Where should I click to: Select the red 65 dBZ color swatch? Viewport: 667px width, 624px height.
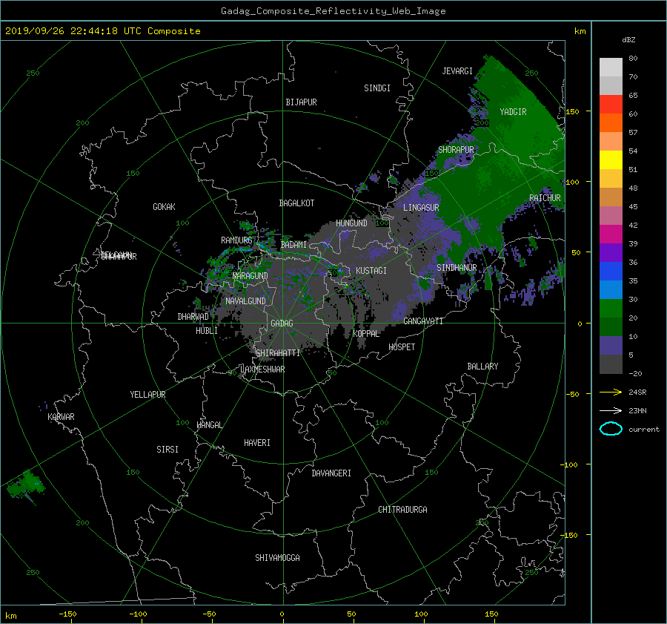point(611,105)
